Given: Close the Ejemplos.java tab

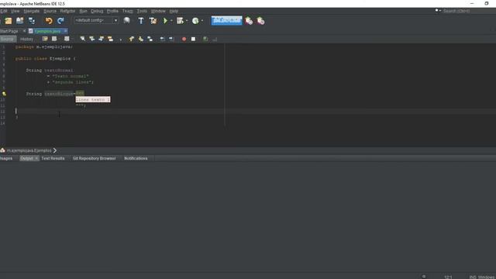Looking at the screenshot, I should pyautogui.click(x=65, y=31).
